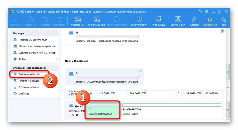Toggle the disk view layout icon
Viewport: 238px width, 130px height.
tap(223, 31)
